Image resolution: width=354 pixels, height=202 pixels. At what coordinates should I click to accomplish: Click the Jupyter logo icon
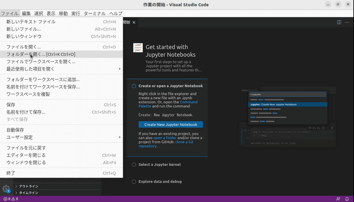(138, 48)
